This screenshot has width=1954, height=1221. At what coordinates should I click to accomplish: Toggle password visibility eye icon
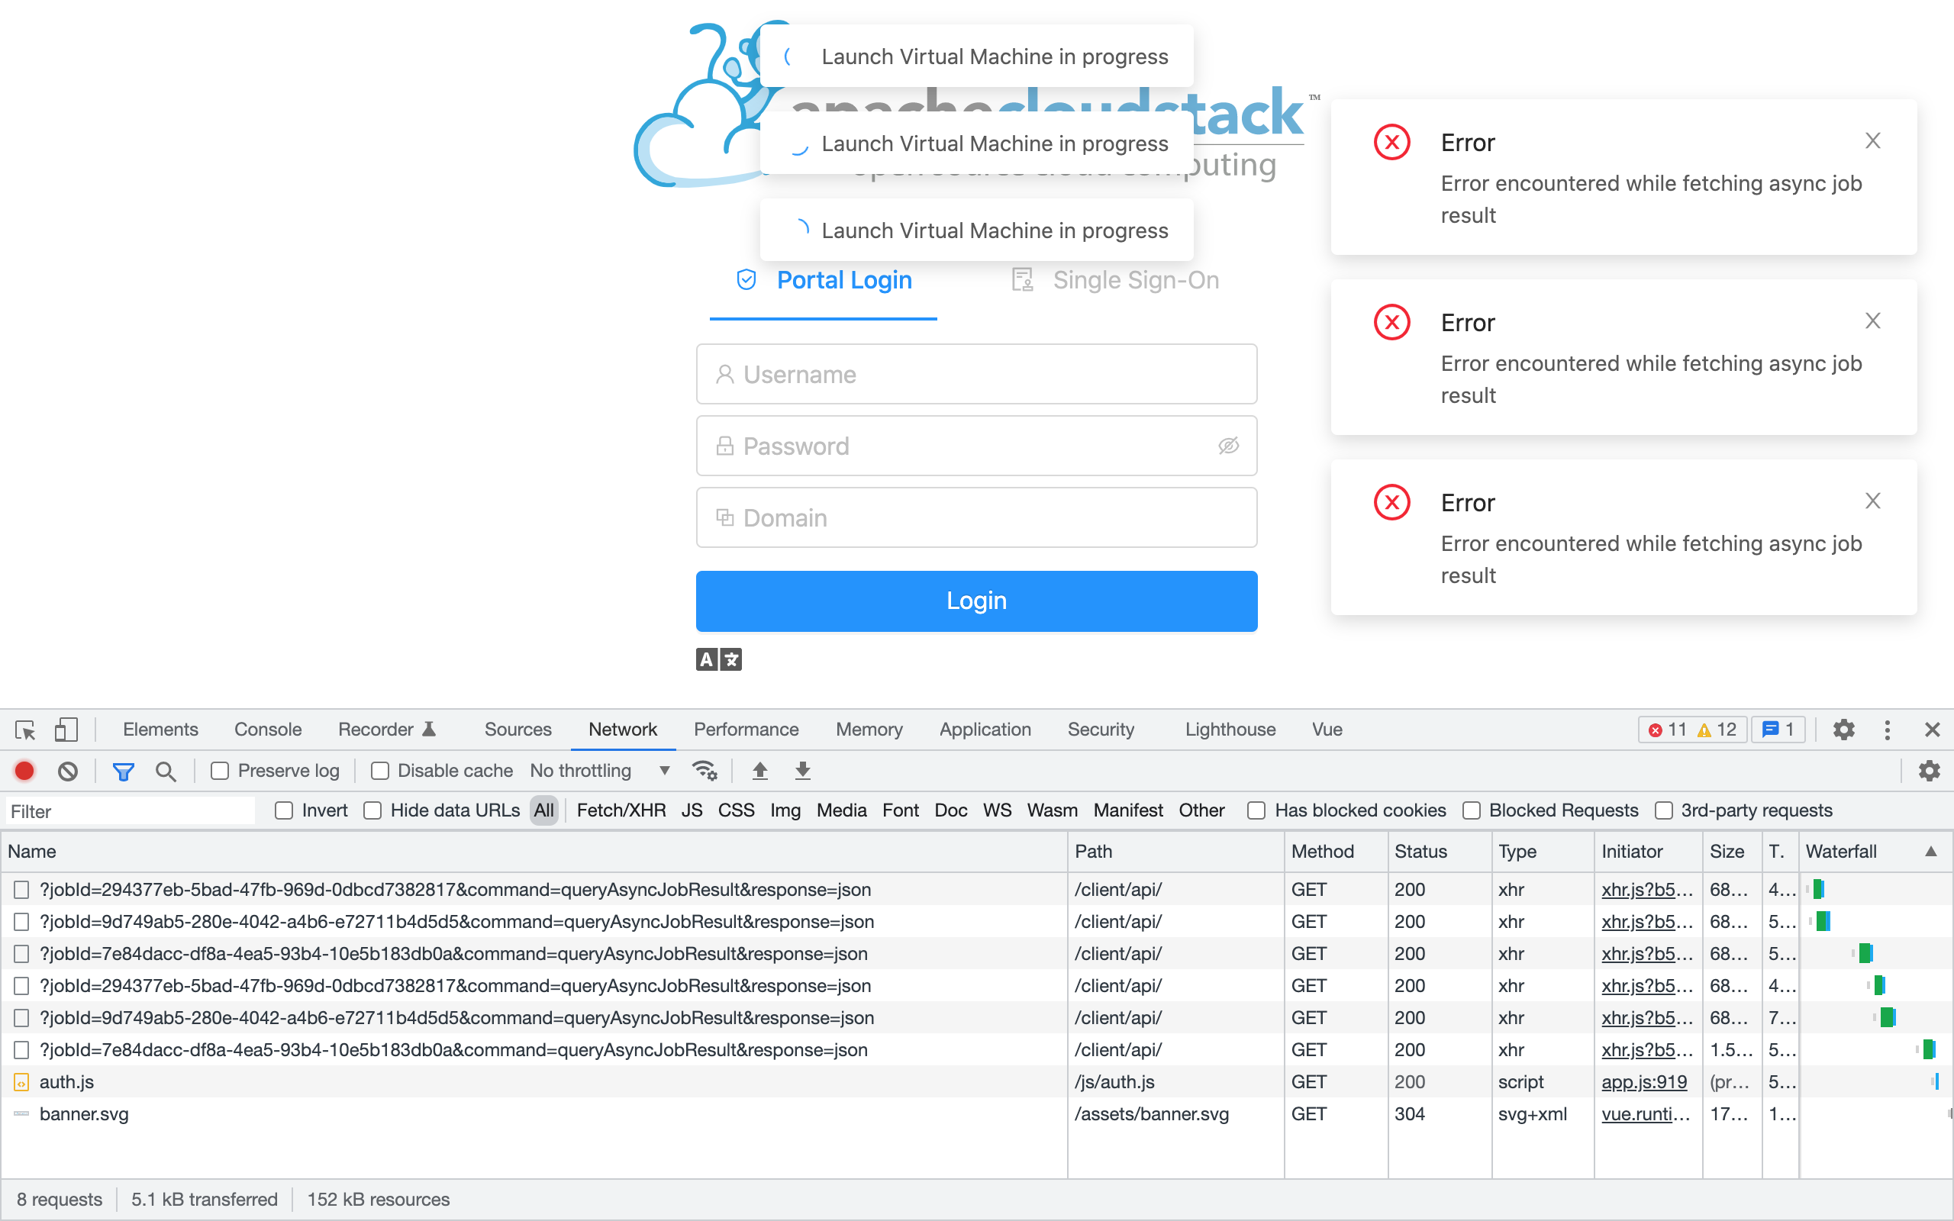tap(1228, 446)
